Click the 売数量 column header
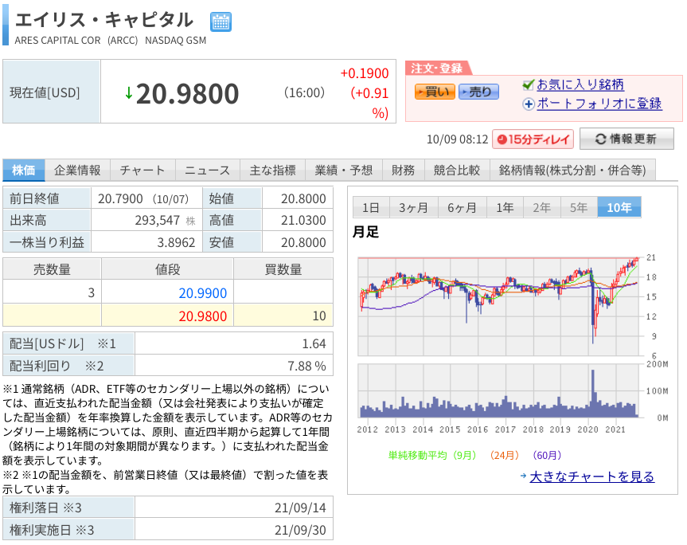 click(52, 269)
